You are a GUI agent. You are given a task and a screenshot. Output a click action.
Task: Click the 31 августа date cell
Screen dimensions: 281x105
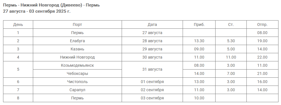pyautogui.click(x=152, y=70)
